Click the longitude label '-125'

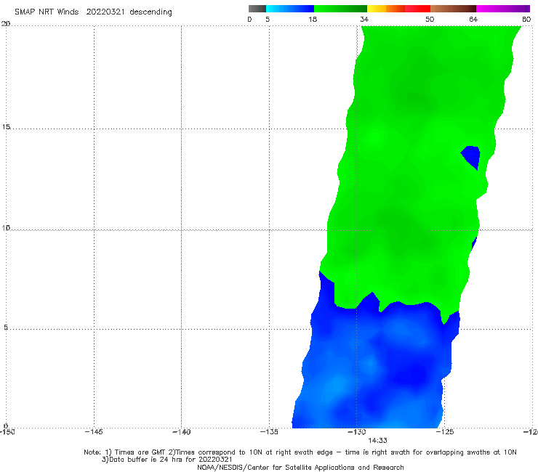click(x=445, y=432)
